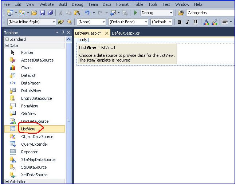The width and height of the screenshot is (236, 185).
Task: Undo the last action
Action: pyautogui.click(x=87, y=13)
